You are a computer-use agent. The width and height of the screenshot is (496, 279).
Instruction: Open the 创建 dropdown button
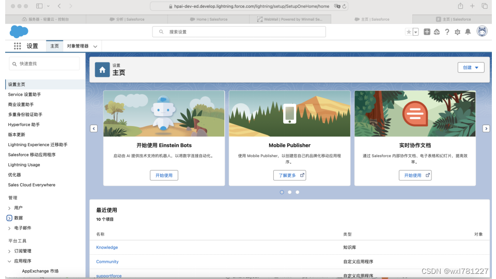[x=471, y=67]
